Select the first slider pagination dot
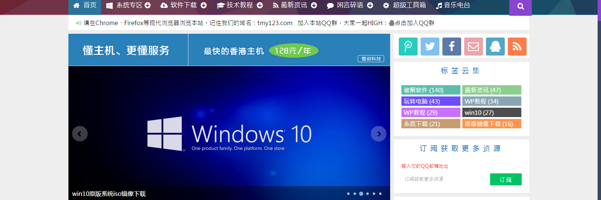This screenshot has width=601, height=200. pos(348,194)
